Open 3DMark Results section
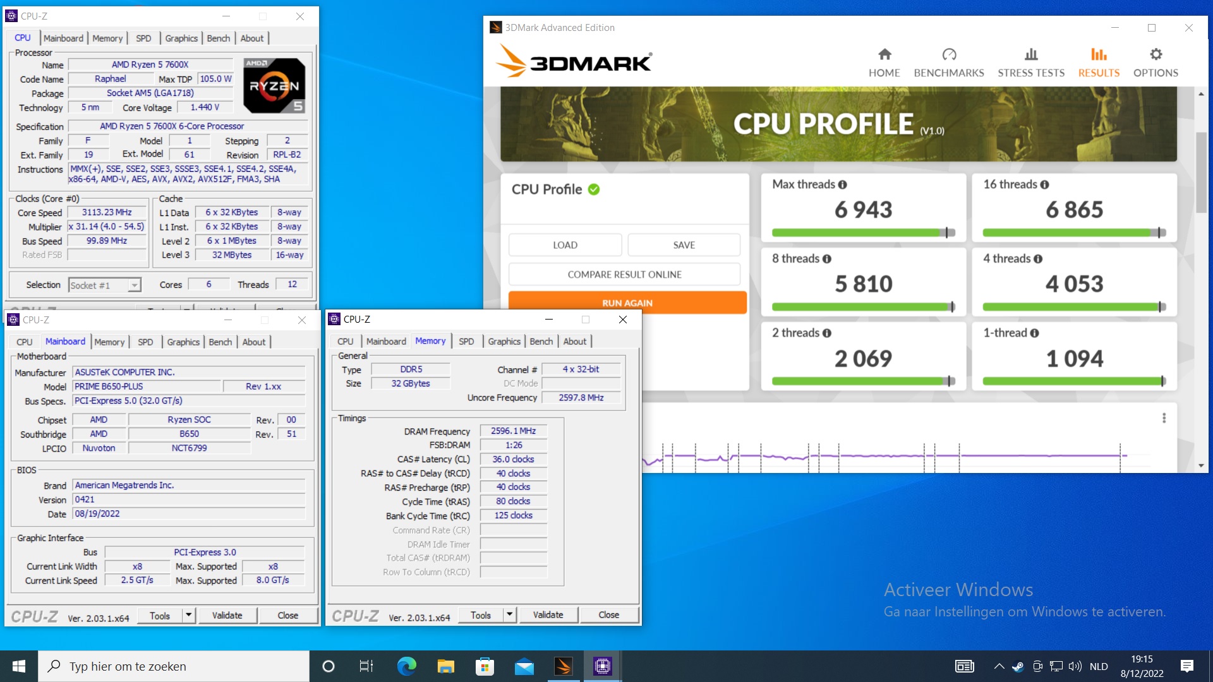Screen dimensions: 1213x682 coord(1099,63)
